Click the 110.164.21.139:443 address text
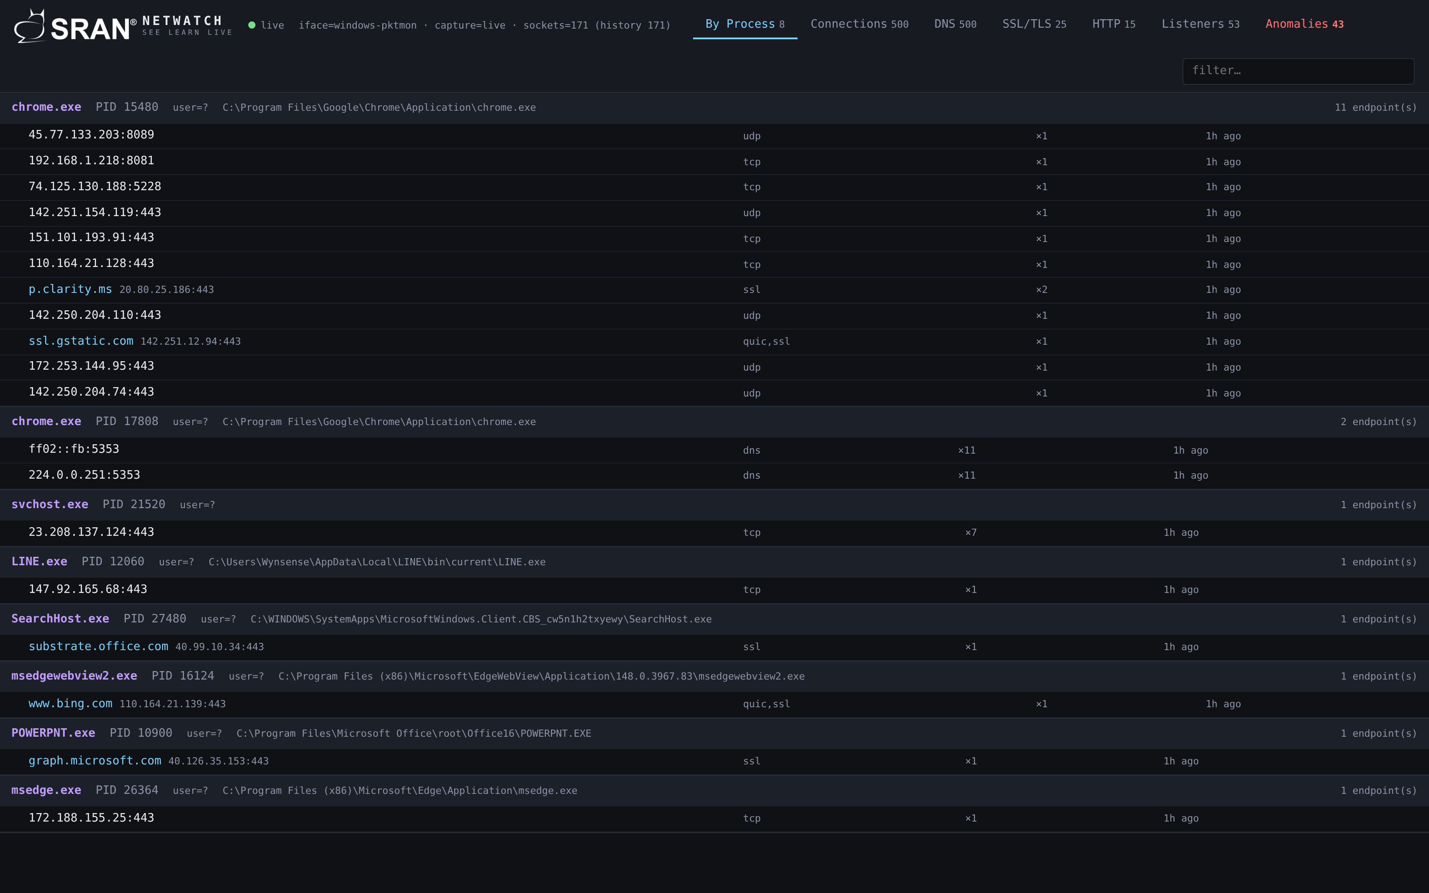1429x893 pixels. (172, 705)
